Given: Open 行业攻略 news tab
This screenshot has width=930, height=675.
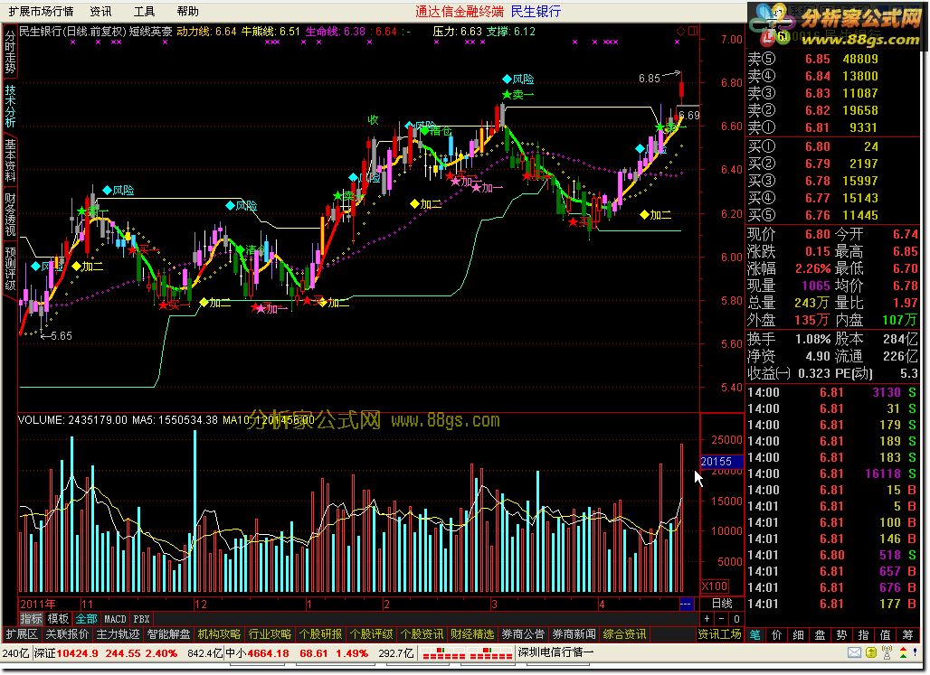Looking at the screenshot, I should (x=270, y=634).
